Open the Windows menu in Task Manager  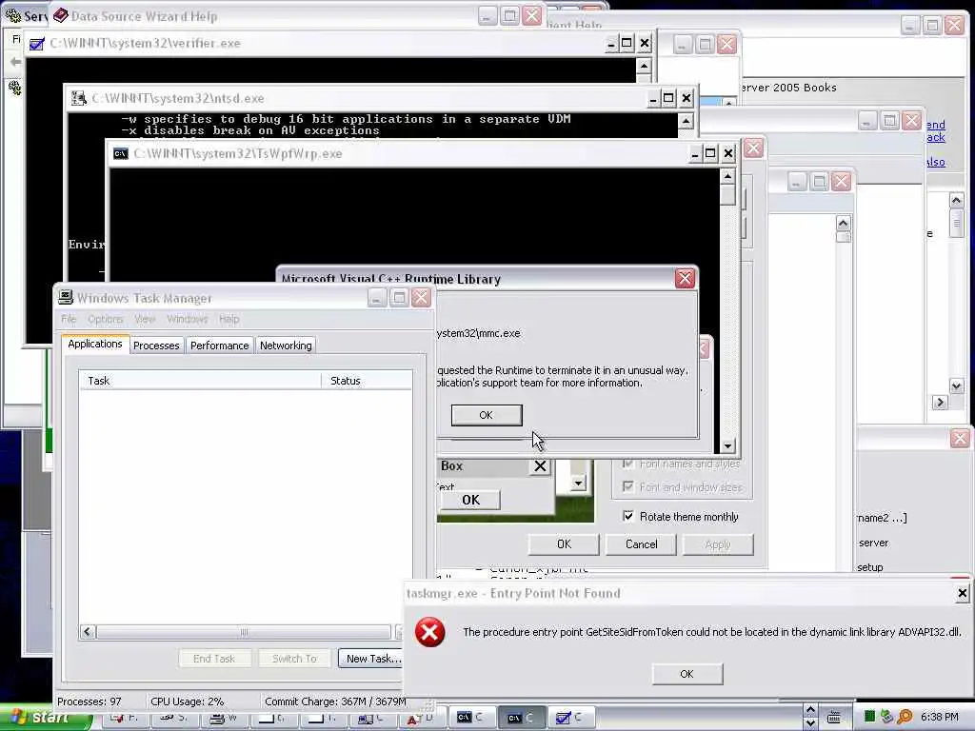pyautogui.click(x=188, y=319)
